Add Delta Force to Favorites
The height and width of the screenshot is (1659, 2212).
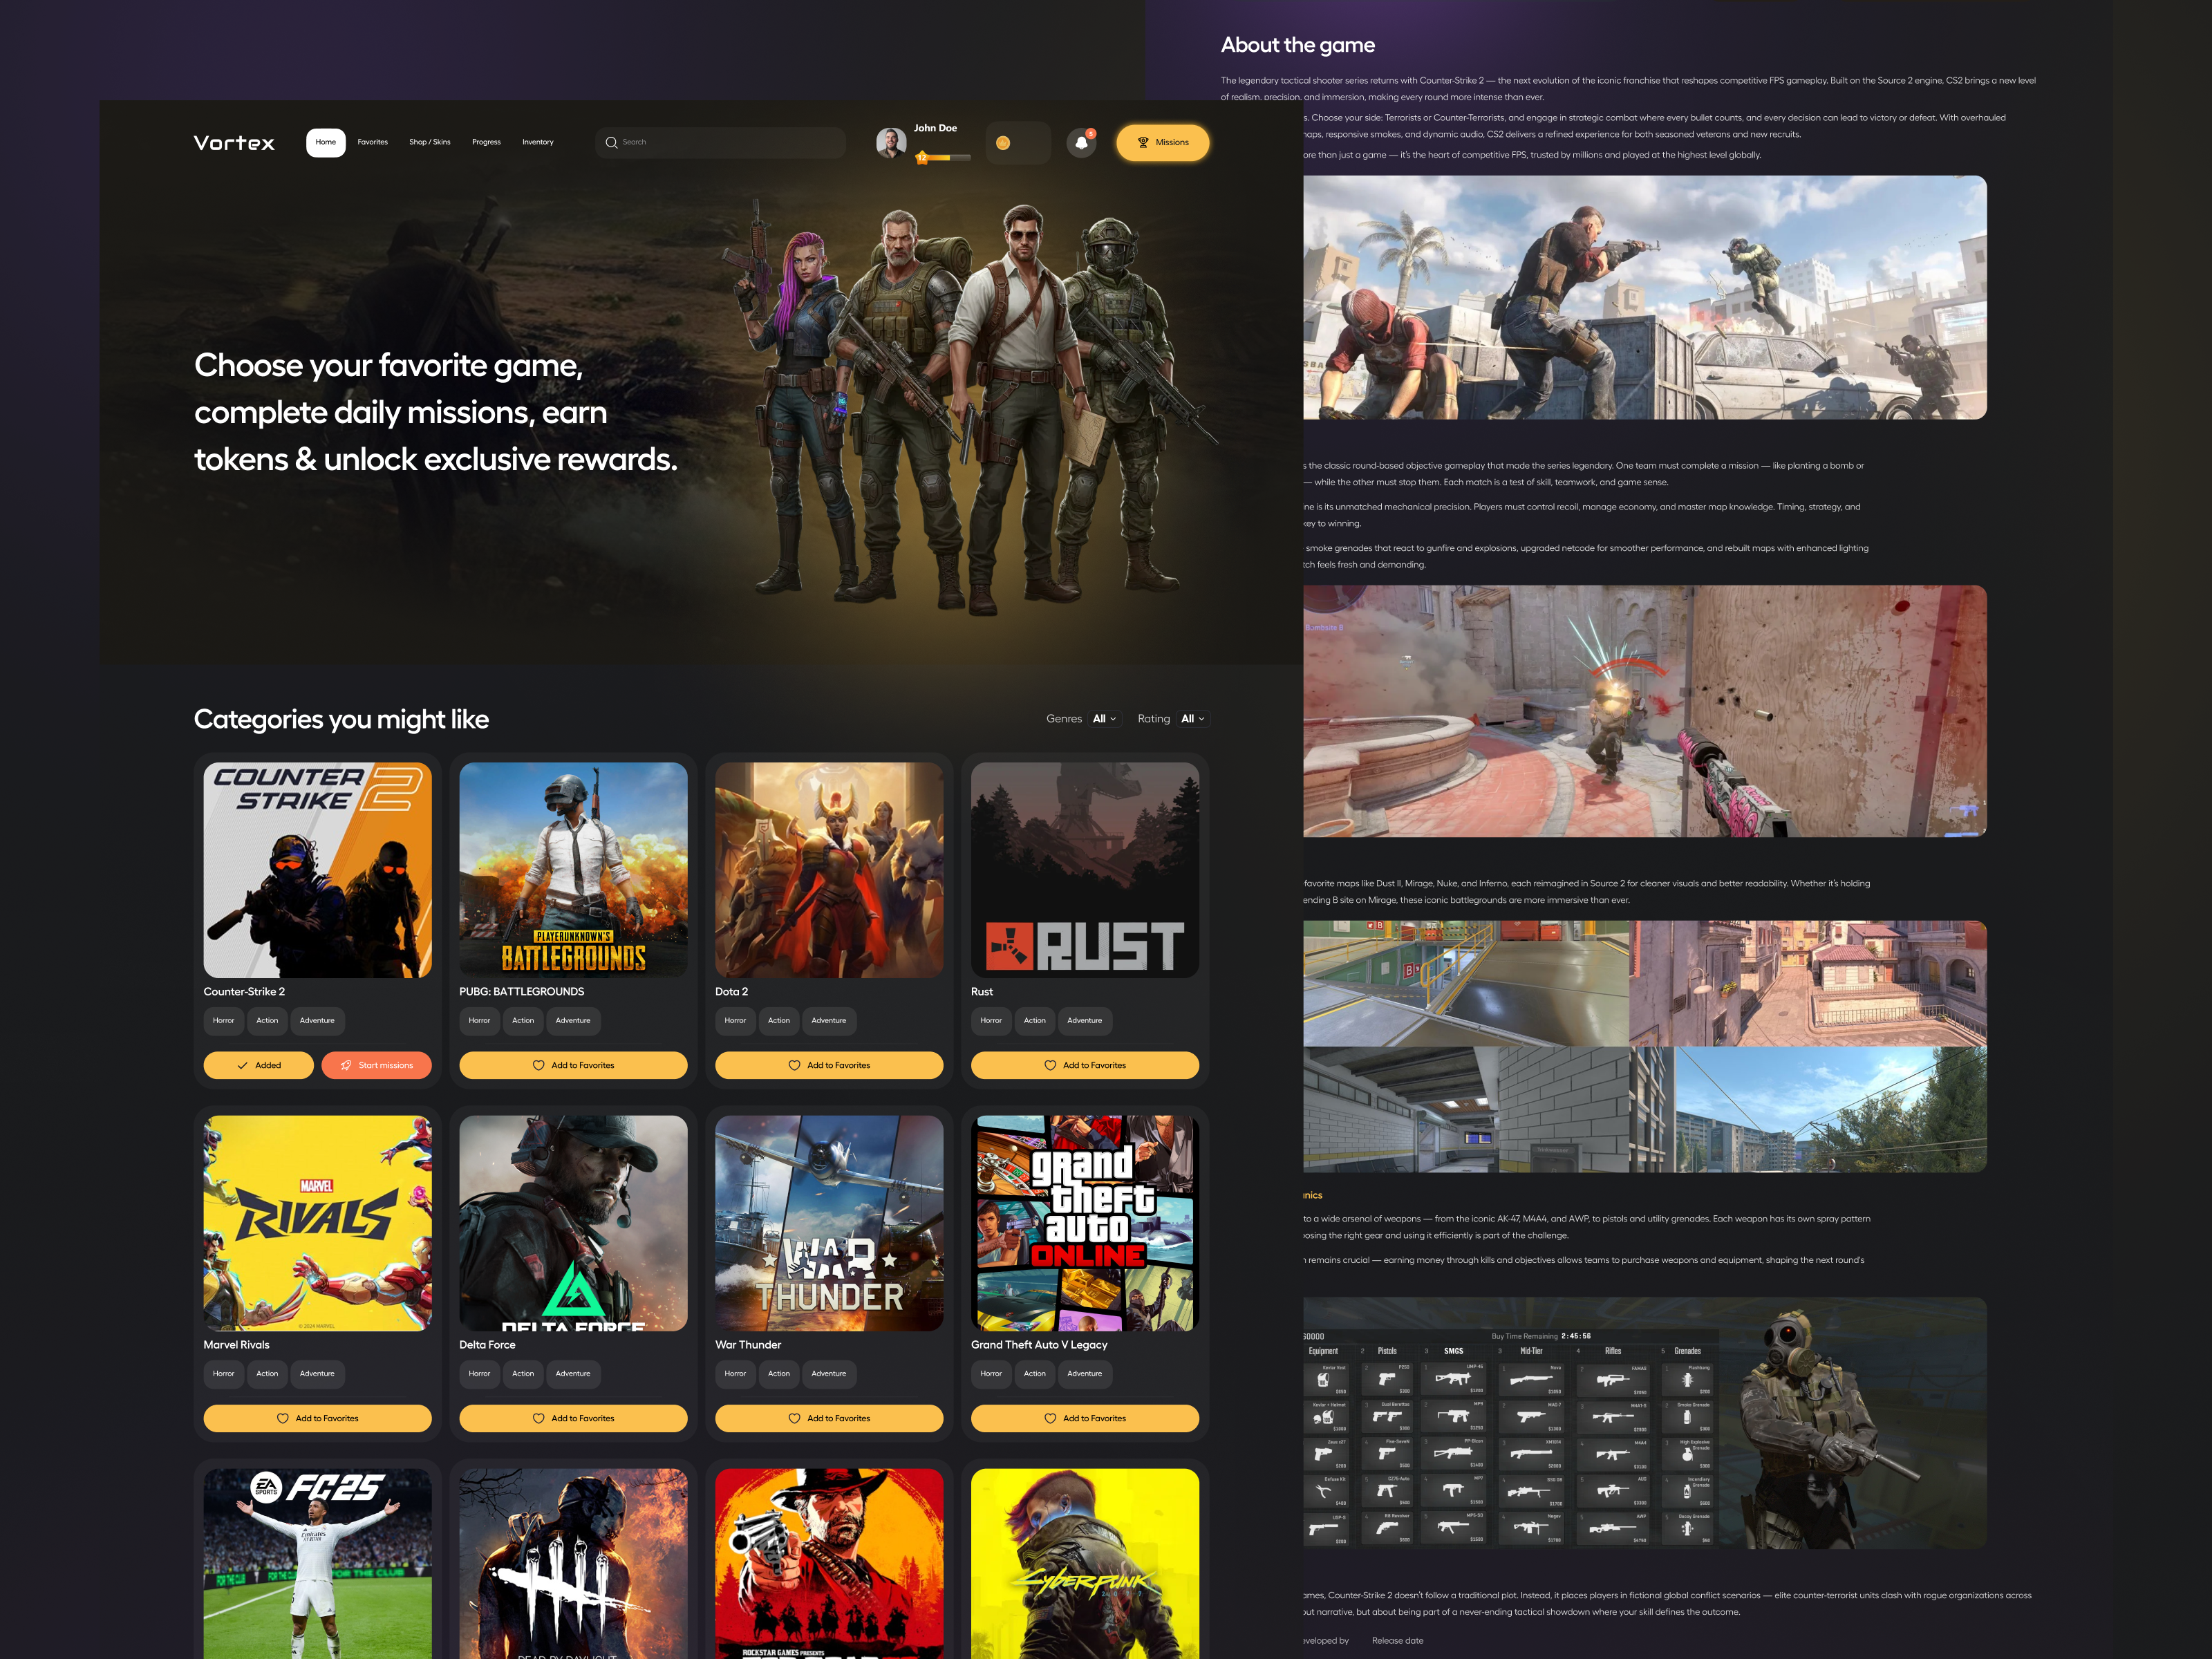573,1418
